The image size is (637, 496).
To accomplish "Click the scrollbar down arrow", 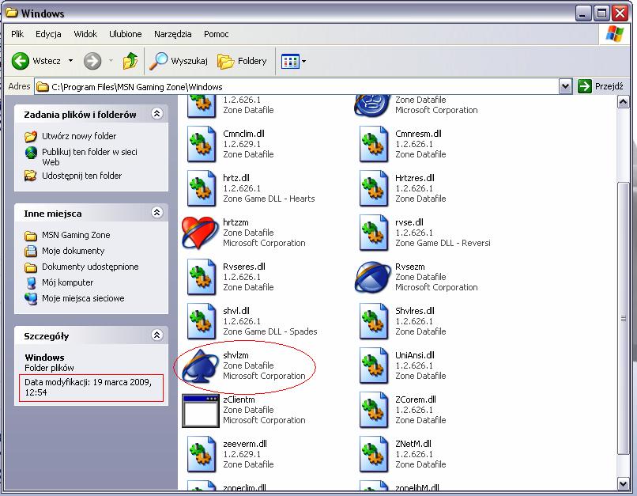I will 624,483.
